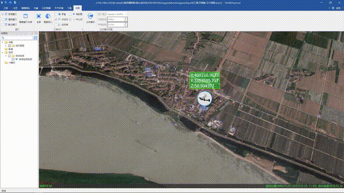Toggle the first window panel checkbox
344x193 pixels.
coord(3,14)
